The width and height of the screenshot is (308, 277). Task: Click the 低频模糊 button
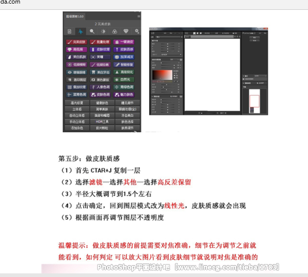click(x=76, y=65)
